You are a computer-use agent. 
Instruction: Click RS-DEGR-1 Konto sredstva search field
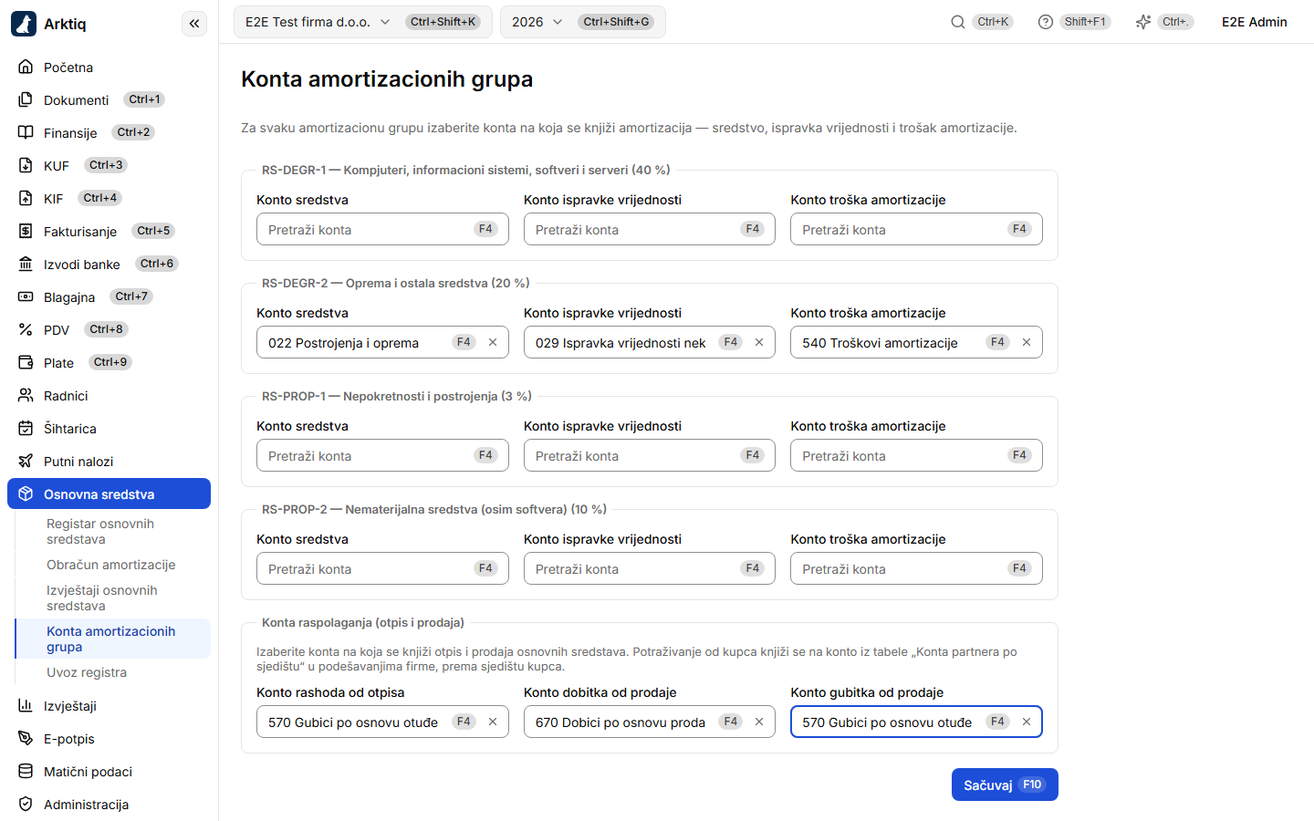click(382, 229)
